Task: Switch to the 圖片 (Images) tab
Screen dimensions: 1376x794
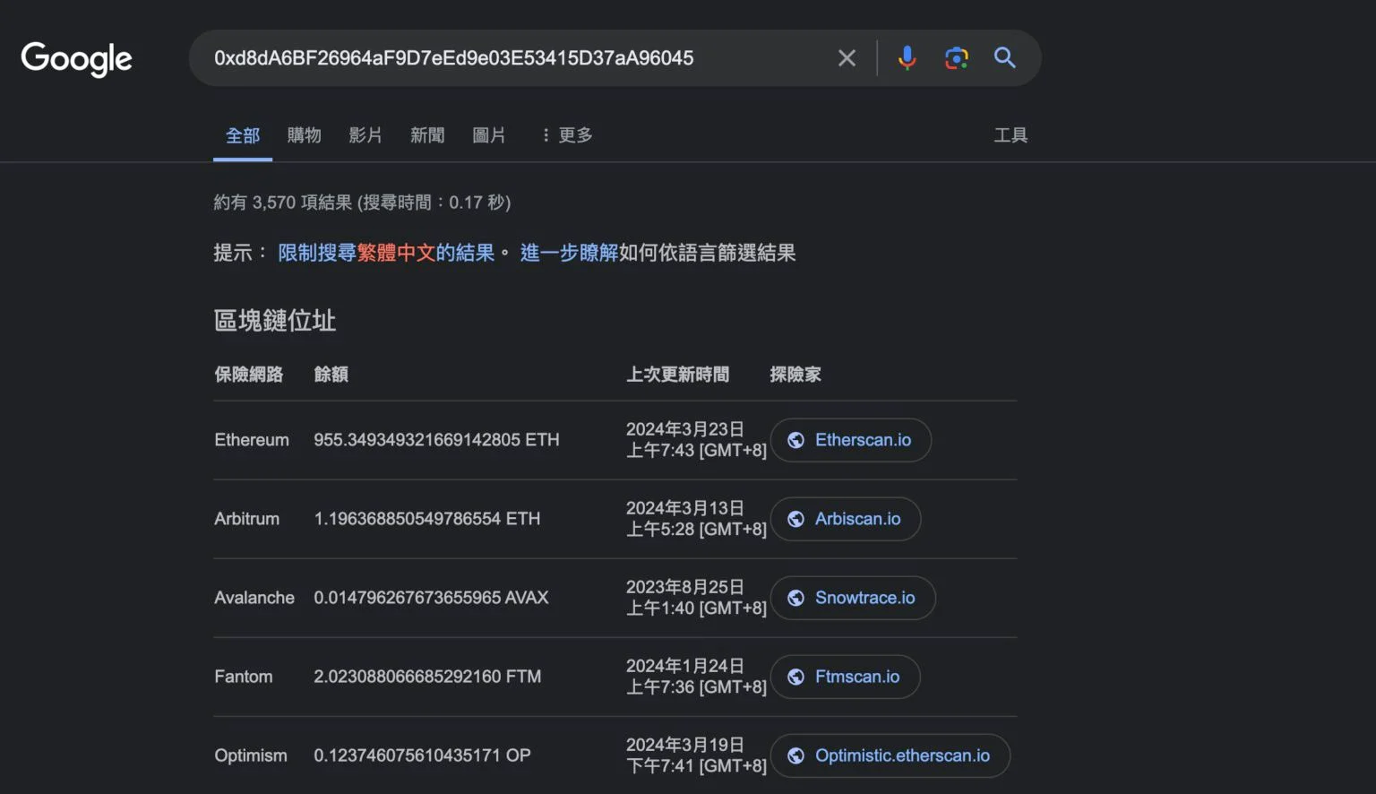Action: tap(489, 135)
